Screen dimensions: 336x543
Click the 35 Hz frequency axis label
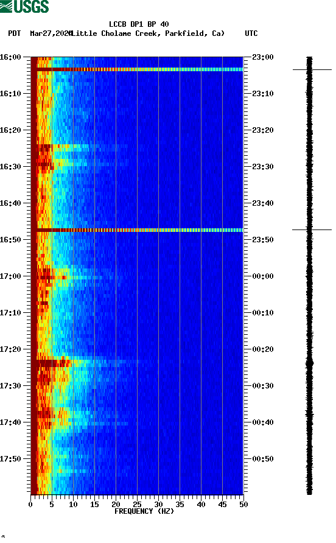click(180, 505)
